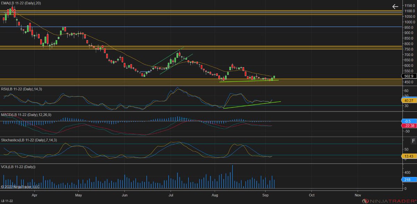Image resolution: width=417 pixels, height=204 pixels.
Task: Click the 502.9 current price marker
Action: 409,76
